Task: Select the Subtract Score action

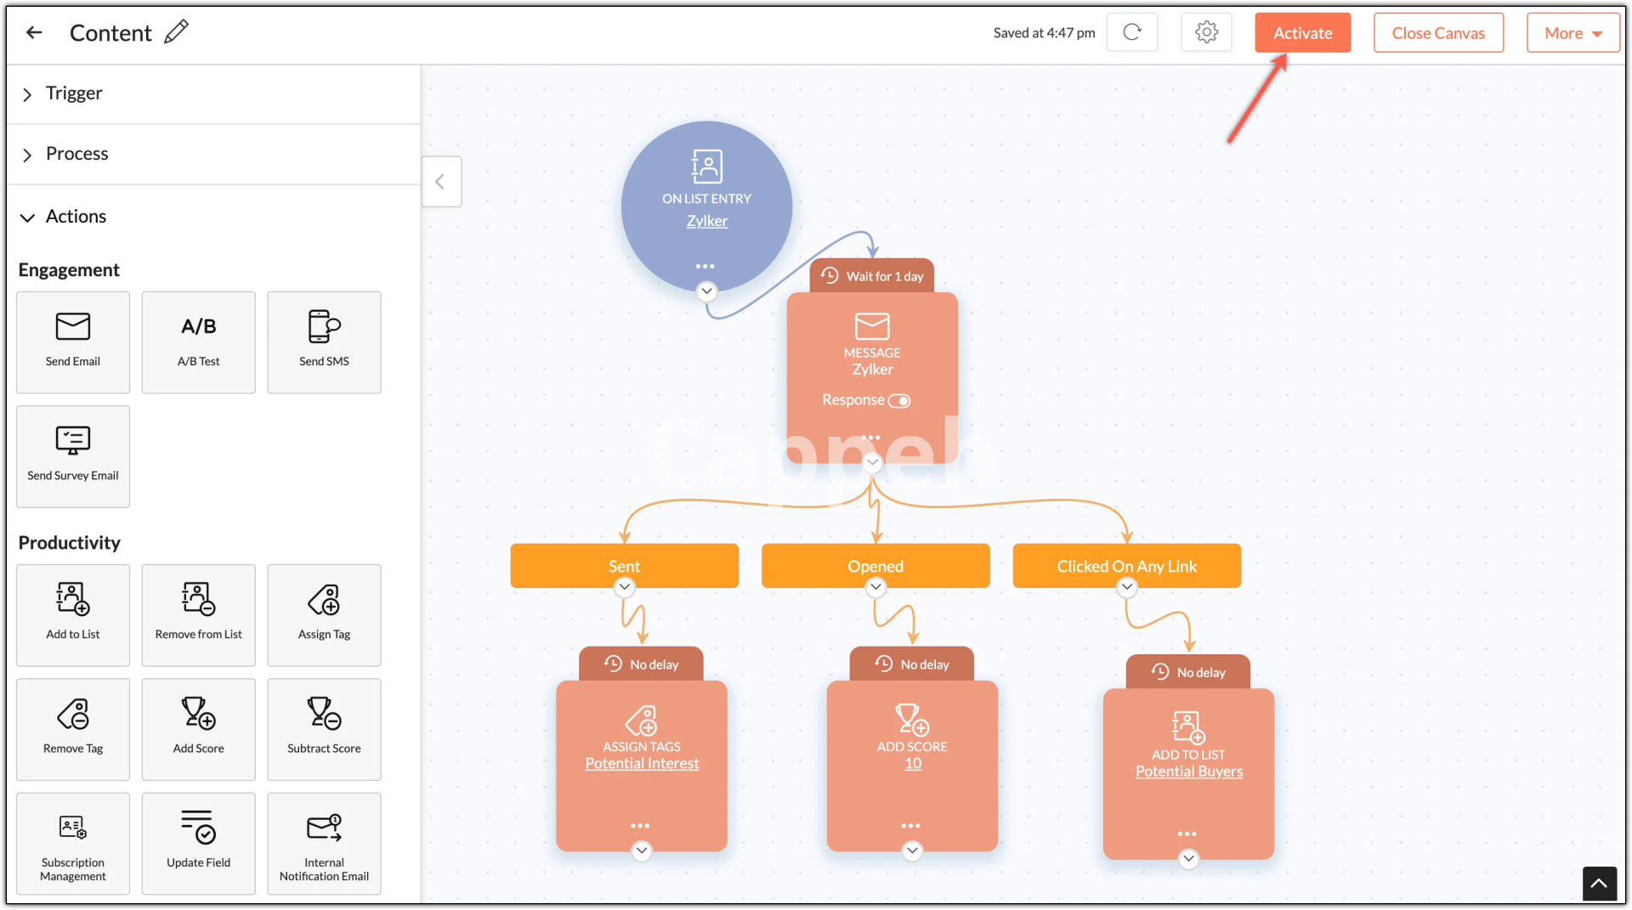Action: pyautogui.click(x=324, y=729)
